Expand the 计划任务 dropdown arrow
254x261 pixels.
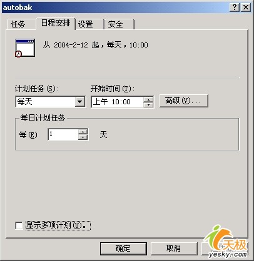[80, 102]
